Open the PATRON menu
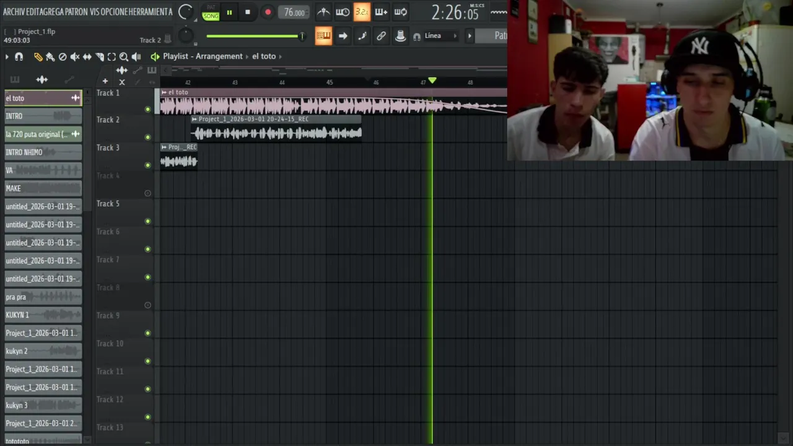793x446 pixels. (76, 12)
